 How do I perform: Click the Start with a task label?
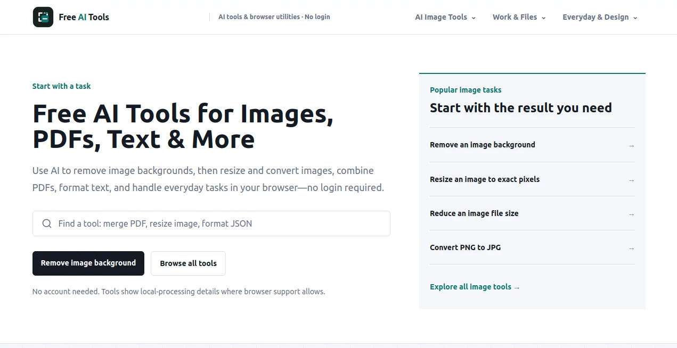pyautogui.click(x=61, y=86)
